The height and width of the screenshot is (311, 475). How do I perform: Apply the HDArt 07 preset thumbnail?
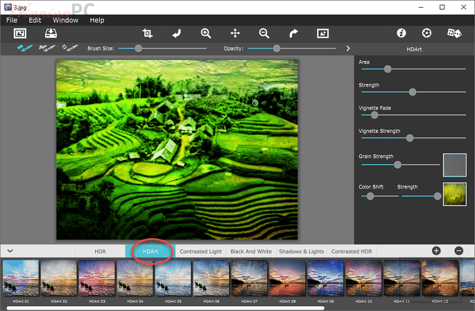pyautogui.click(x=249, y=278)
